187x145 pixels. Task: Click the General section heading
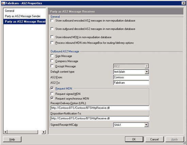pyautogui.click(x=55, y=17)
